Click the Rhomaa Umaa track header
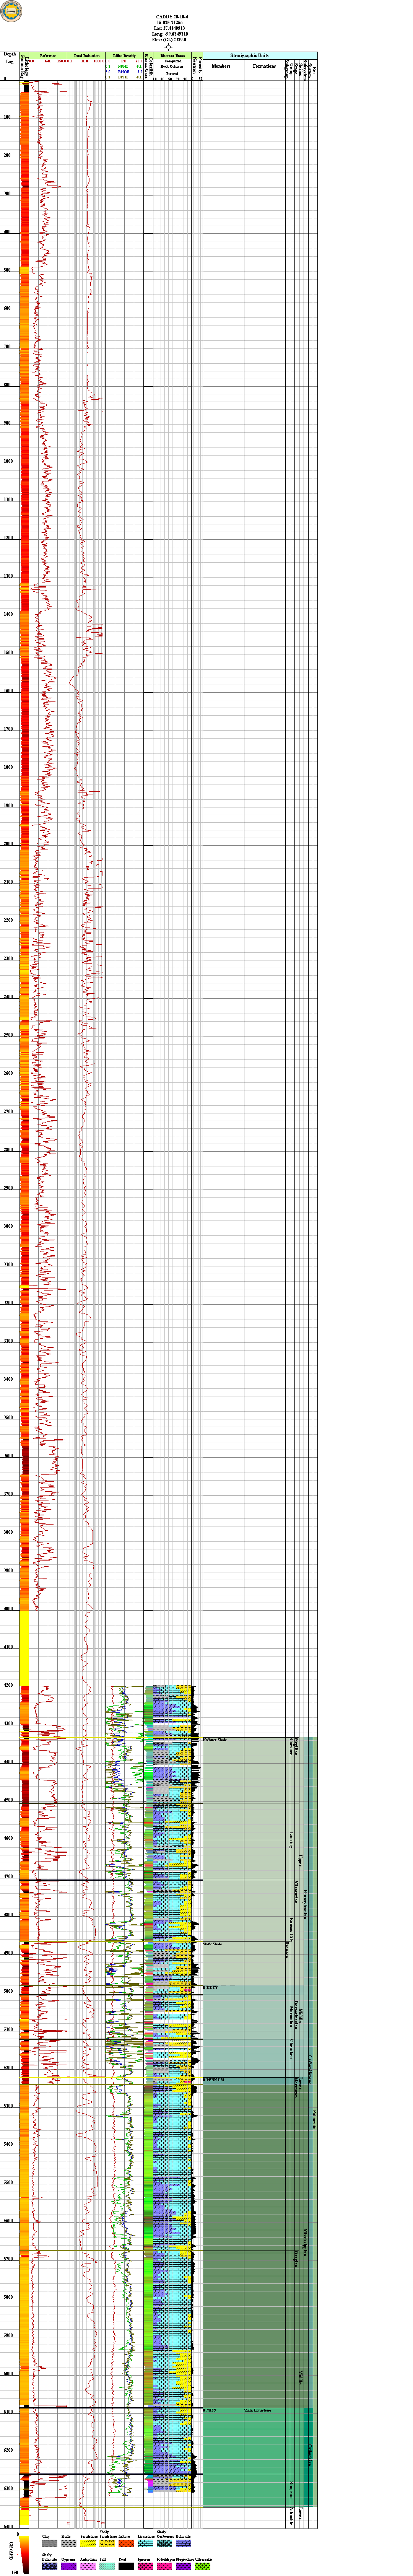 (172, 55)
